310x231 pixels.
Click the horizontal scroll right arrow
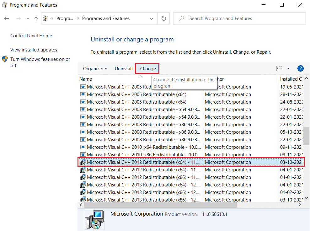click(x=300, y=205)
